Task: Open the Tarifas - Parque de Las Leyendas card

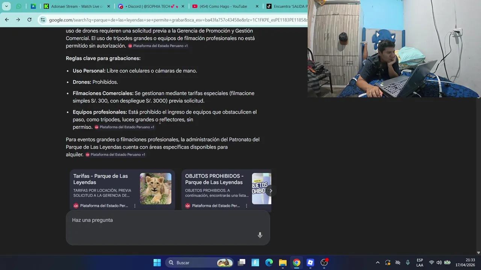Action: (x=122, y=190)
